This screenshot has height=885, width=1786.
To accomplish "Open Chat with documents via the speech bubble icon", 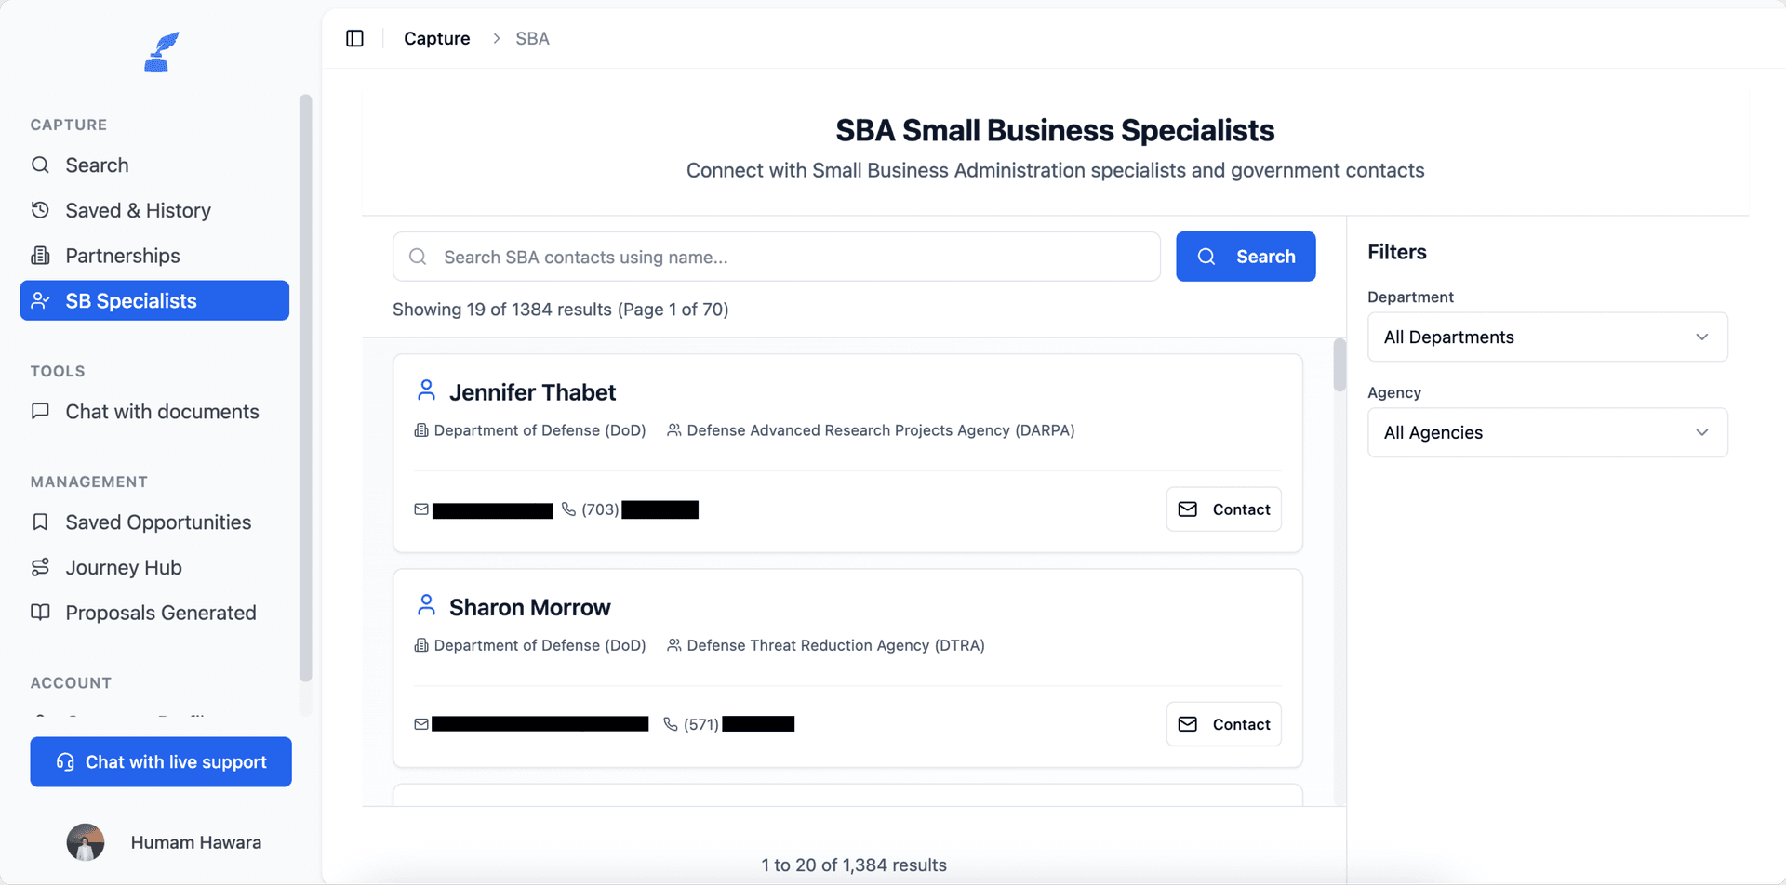I will (x=40, y=411).
